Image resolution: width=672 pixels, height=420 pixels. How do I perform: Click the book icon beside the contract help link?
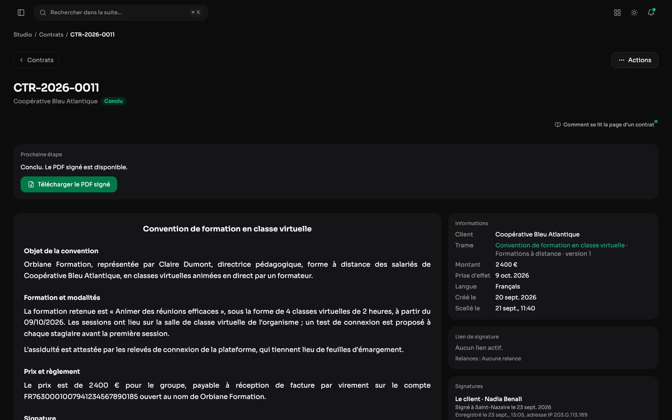[x=558, y=125]
